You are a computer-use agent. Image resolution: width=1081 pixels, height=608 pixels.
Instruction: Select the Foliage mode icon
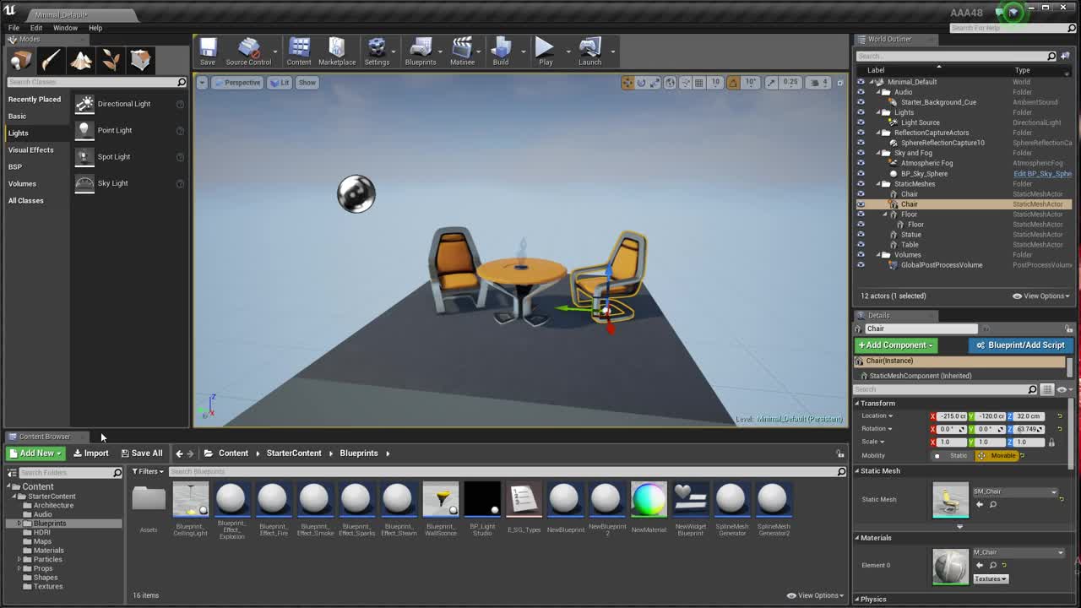coord(111,60)
